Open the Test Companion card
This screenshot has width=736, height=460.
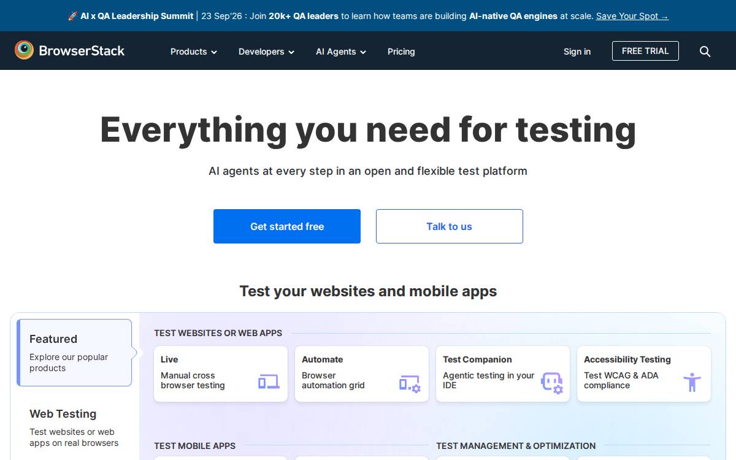503,374
